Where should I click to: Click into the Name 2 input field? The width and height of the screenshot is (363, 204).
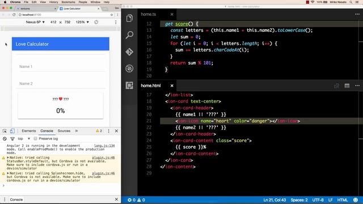(x=62, y=84)
